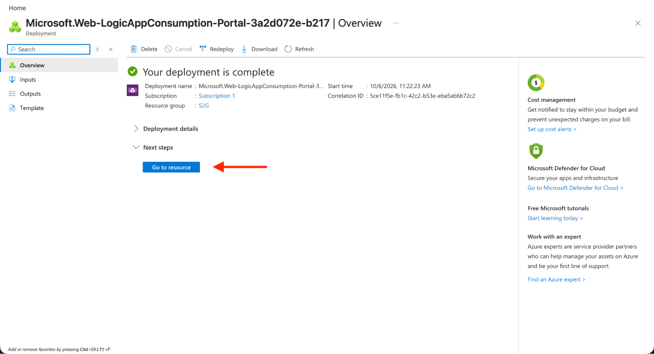Open the Overview menu item
Viewport: 654px width, 354px height.
[x=59, y=65]
